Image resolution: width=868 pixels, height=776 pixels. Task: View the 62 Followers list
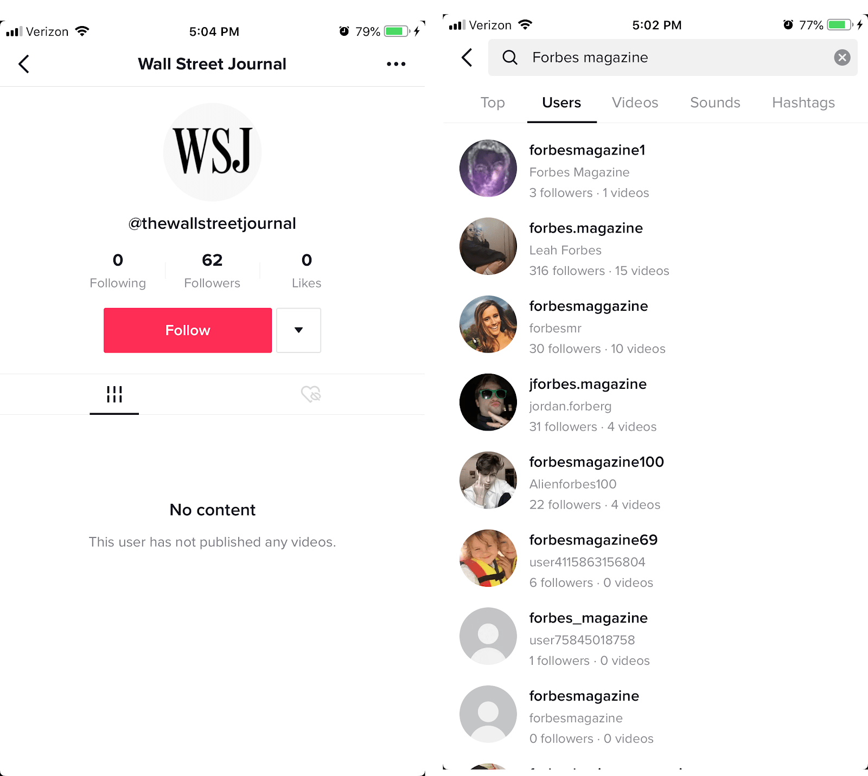click(x=212, y=270)
